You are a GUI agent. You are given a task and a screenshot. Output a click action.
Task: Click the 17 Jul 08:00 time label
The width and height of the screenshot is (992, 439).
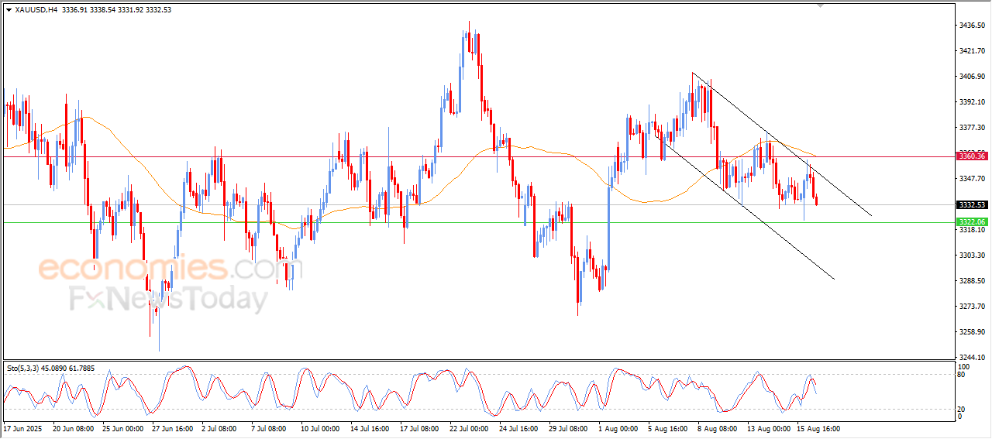coord(419,428)
